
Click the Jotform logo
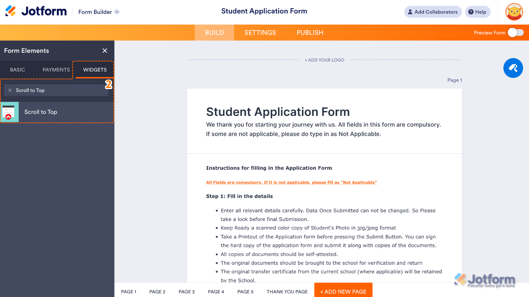(36, 11)
